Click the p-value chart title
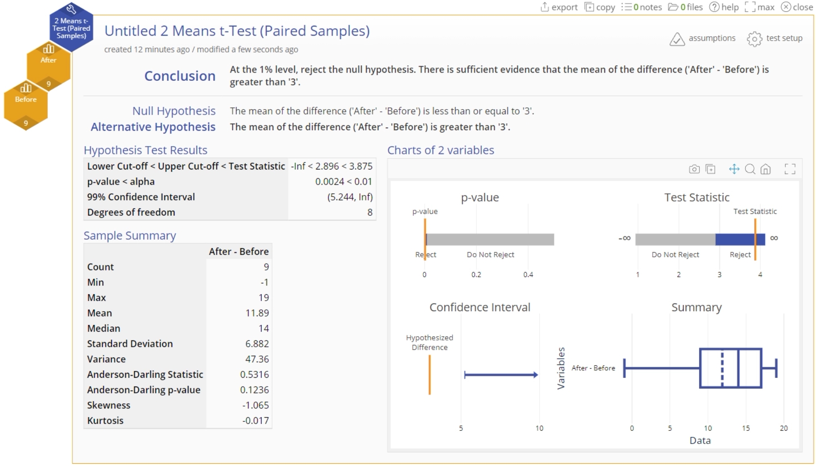 point(480,197)
